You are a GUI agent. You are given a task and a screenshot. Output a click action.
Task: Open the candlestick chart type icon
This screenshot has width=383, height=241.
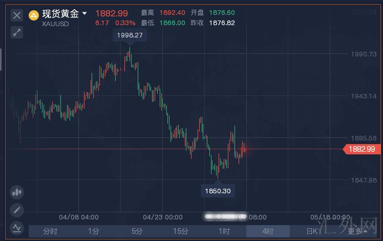coord(17,193)
